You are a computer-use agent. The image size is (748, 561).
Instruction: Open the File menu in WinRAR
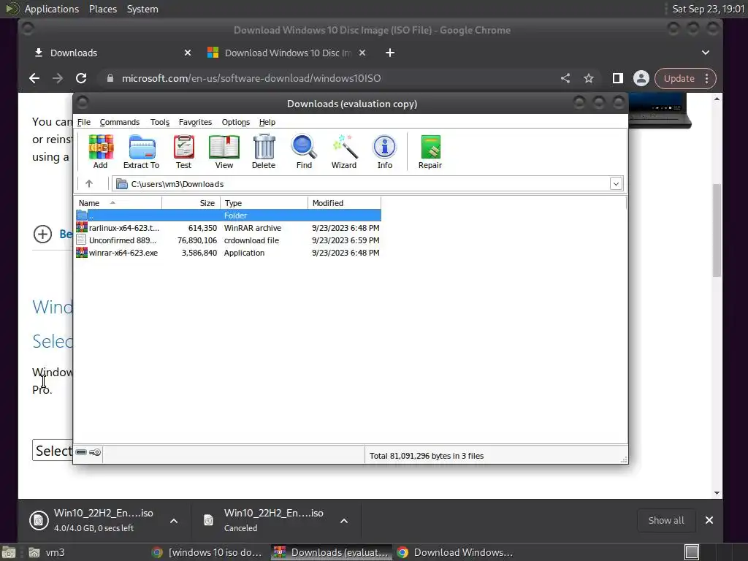pos(84,122)
